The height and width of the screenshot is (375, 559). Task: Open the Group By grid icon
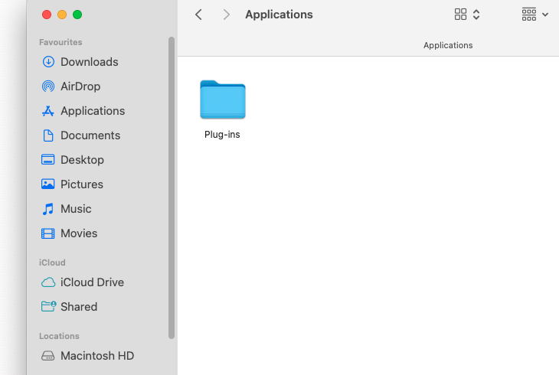coord(529,15)
